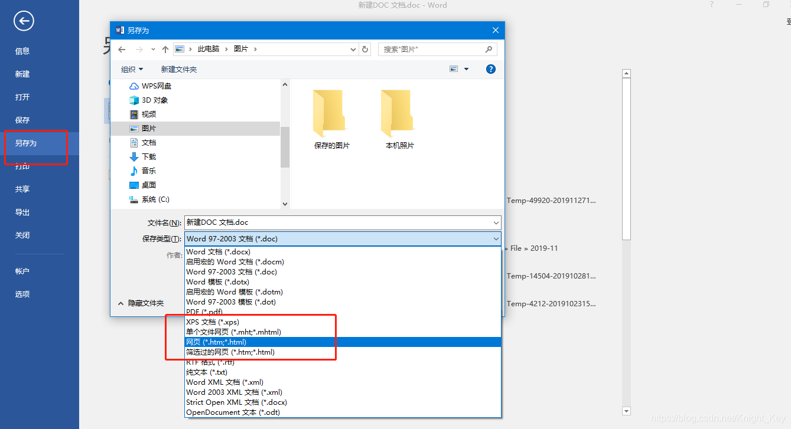Select Word XML 文档 (*.xml) type
The width and height of the screenshot is (791, 429).
343,382
